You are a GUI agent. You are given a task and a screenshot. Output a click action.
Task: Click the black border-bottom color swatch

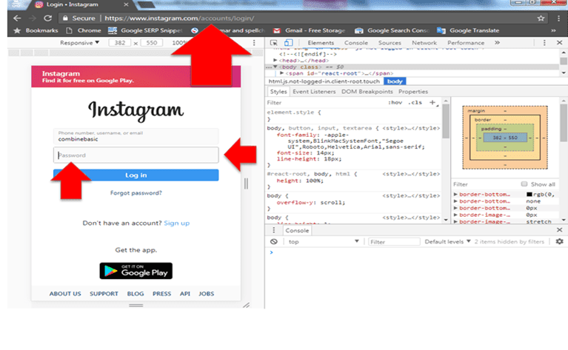(529, 195)
